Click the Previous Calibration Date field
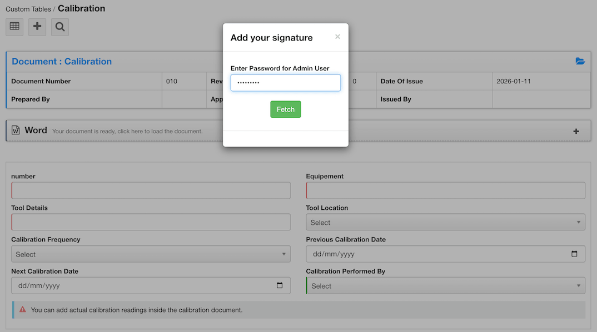 coord(445,254)
